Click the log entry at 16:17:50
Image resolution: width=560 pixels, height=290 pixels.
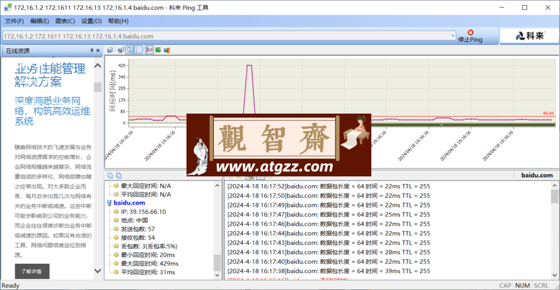tap(329, 196)
